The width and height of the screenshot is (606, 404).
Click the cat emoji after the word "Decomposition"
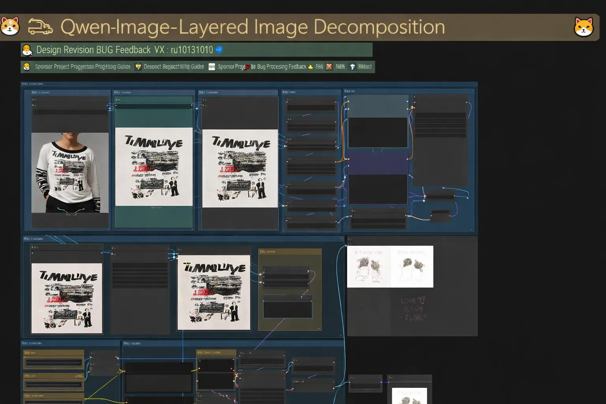(x=584, y=27)
